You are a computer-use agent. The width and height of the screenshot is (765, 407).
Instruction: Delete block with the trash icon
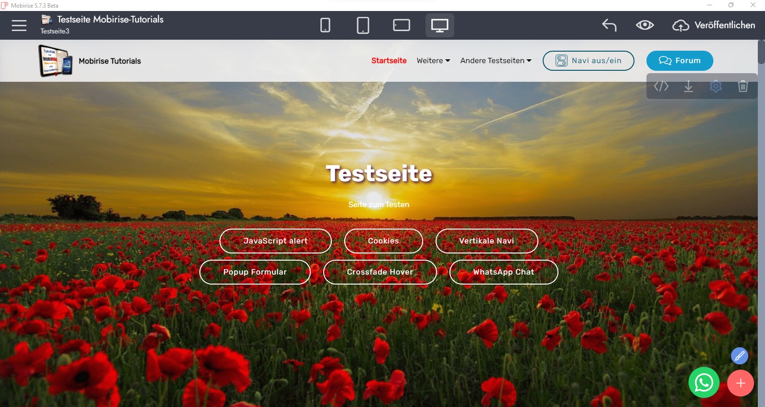[x=743, y=86]
